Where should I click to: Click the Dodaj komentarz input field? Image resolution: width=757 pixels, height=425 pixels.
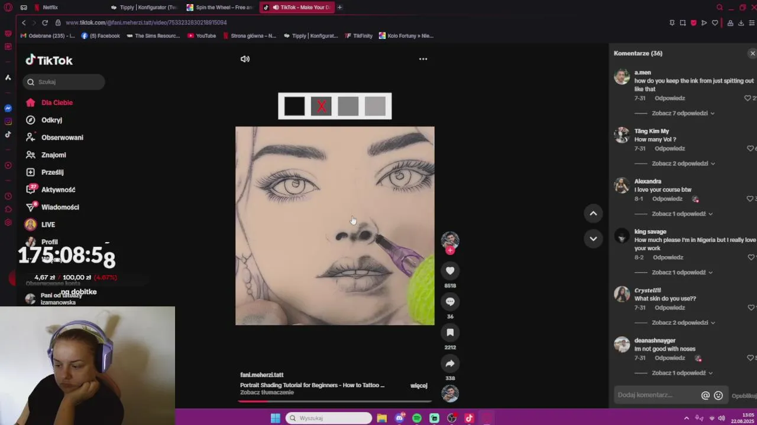tap(656, 395)
